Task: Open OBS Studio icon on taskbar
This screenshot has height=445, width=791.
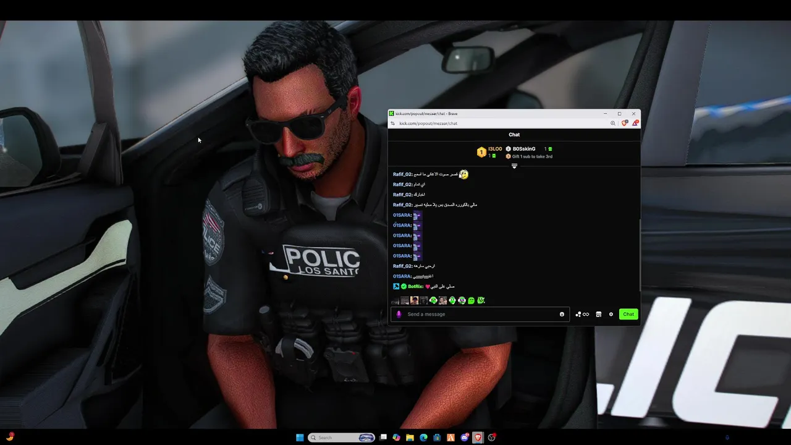Action: [x=492, y=438]
